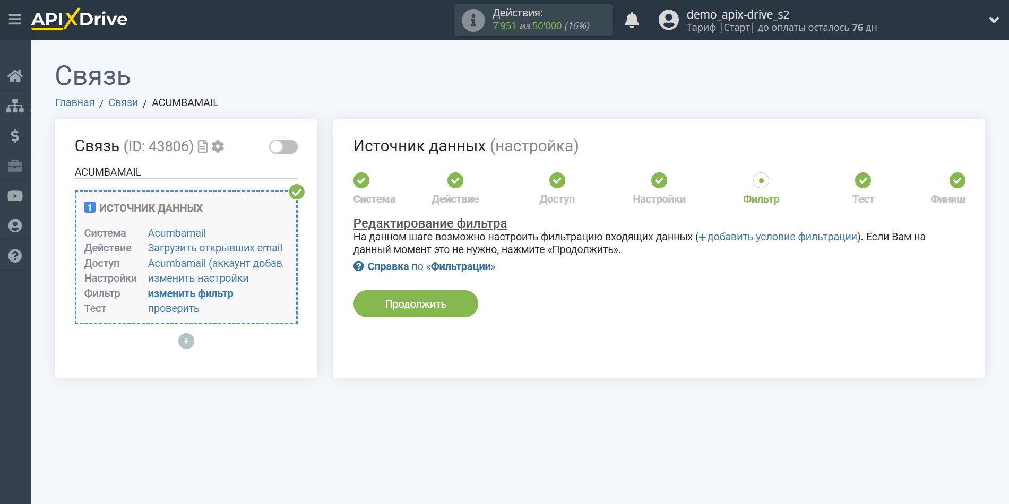Image resolution: width=1009 pixels, height=504 pixels.
Task: Go to Действие step
Action: pos(455,180)
